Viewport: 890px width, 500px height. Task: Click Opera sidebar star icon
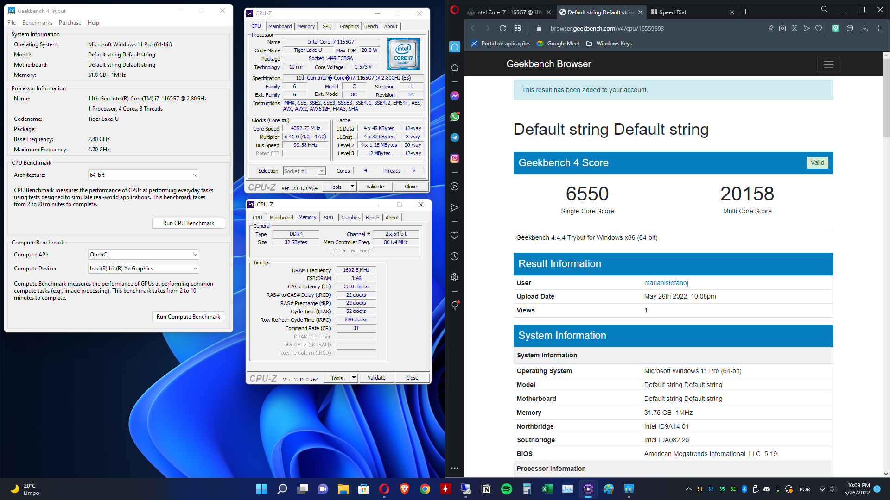coord(455,68)
